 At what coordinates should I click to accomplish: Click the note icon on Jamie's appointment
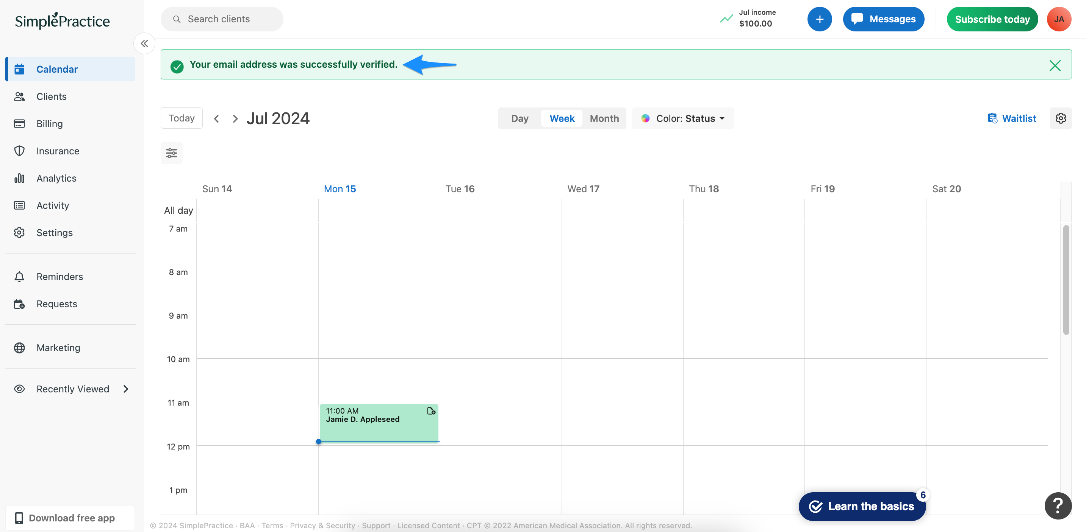(431, 411)
